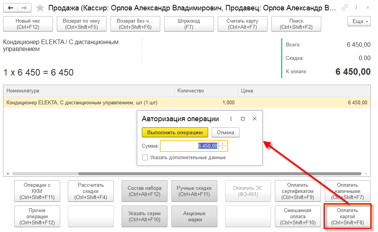Add to favorites with the star icon

coord(40,8)
